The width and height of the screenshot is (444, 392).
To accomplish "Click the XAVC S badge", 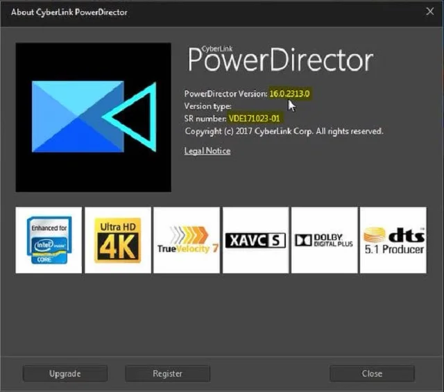I will tap(256, 240).
